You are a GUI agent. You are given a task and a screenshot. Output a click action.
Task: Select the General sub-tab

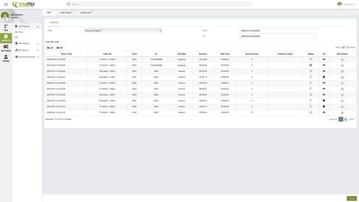click(x=54, y=22)
